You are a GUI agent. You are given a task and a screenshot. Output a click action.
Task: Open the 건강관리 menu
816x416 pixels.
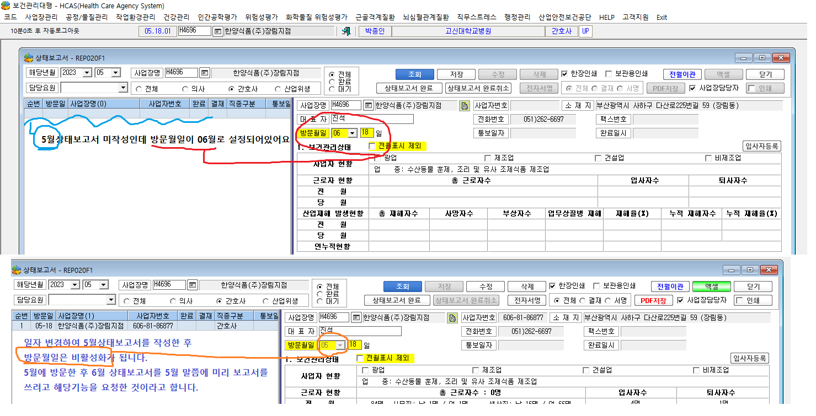pyautogui.click(x=177, y=18)
